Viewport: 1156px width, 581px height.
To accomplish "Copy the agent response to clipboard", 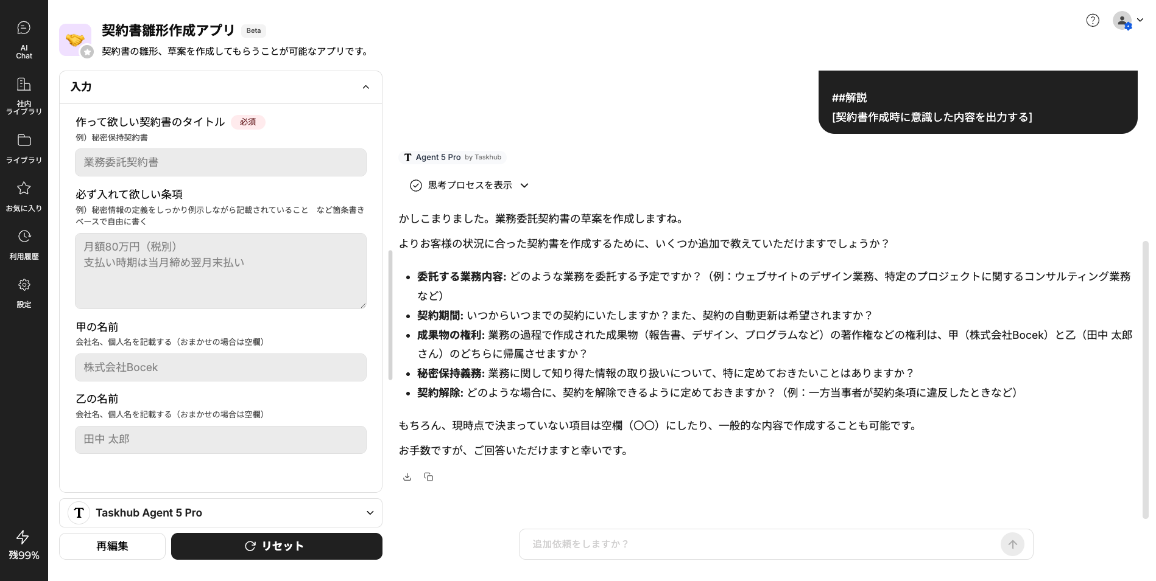I will click(429, 477).
